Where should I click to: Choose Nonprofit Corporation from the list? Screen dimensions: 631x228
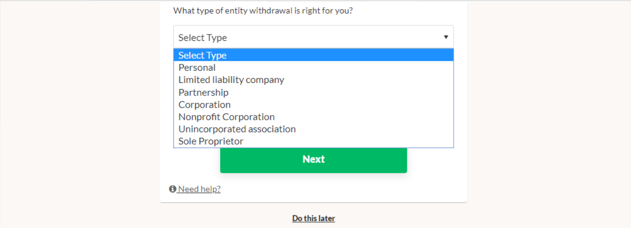pos(226,117)
